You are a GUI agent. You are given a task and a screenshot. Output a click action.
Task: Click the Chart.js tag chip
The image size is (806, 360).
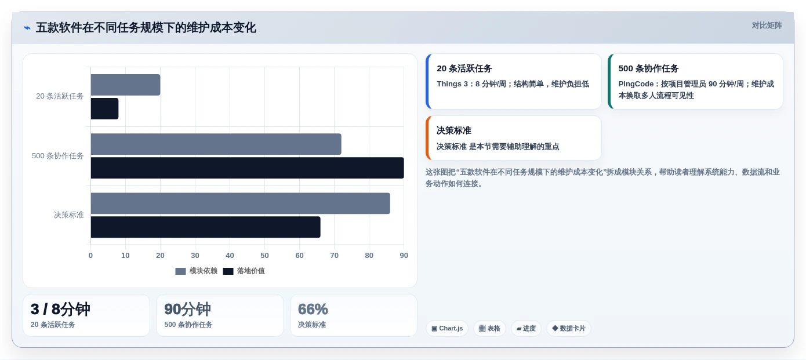point(446,329)
